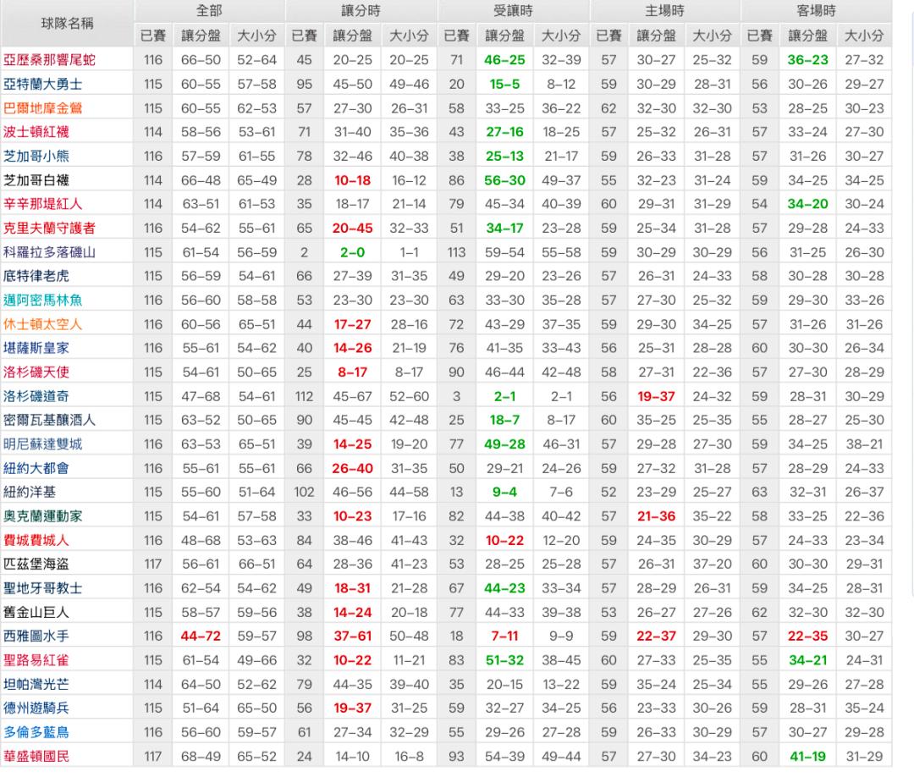The width and height of the screenshot is (914, 777).
Task: Open the 紐約大都會 team link
Action: tap(36, 468)
